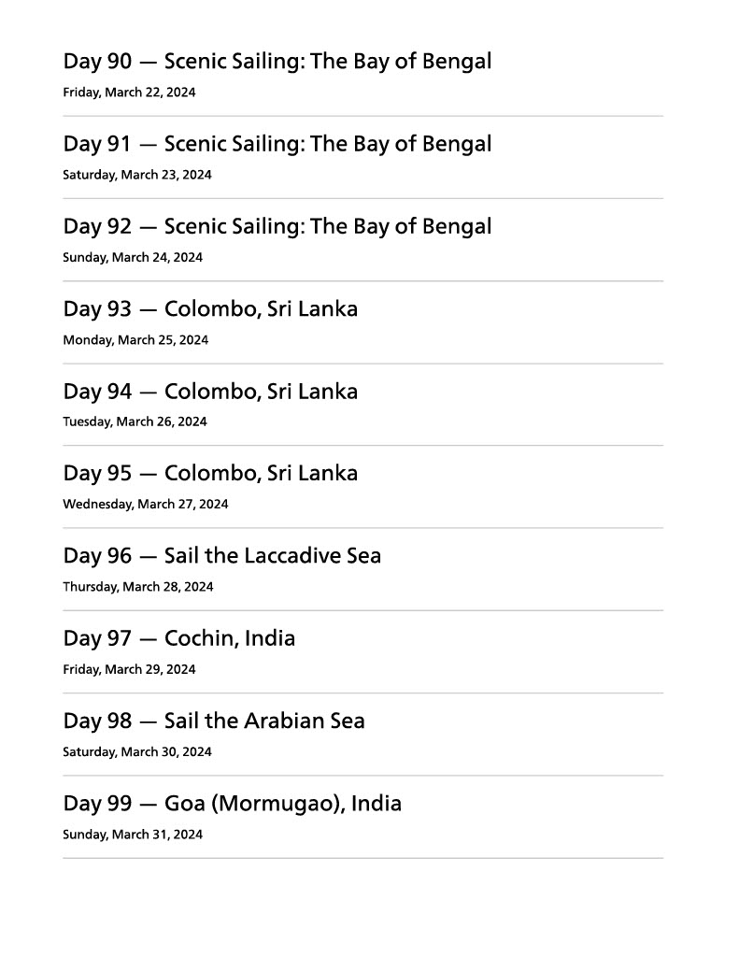Click the date Saturday, March 23, 2024
Viewport: 739px width, 957px height.
coord(136,175)
